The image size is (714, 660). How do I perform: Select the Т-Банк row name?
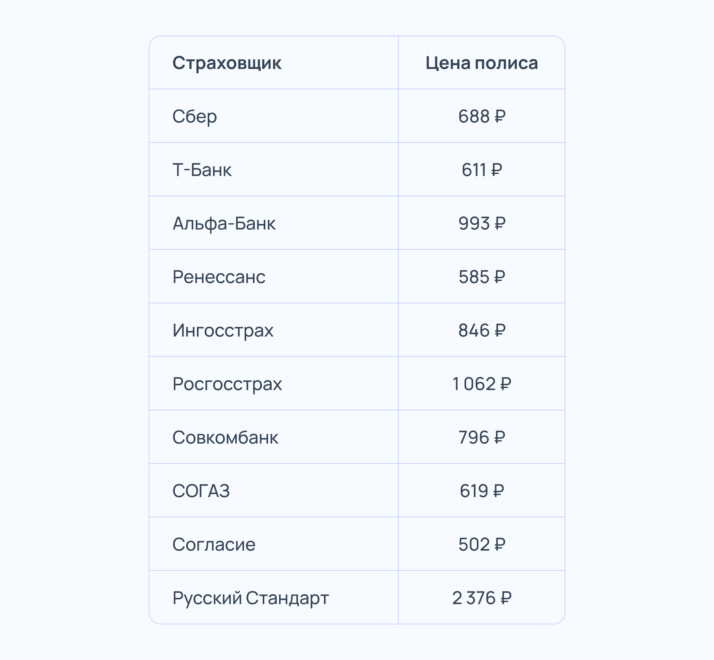202,170
